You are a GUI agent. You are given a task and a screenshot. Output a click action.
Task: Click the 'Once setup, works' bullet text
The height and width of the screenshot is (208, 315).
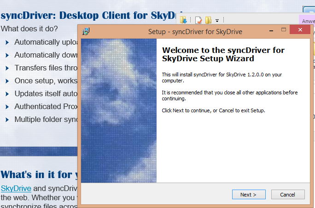(46, 81)
